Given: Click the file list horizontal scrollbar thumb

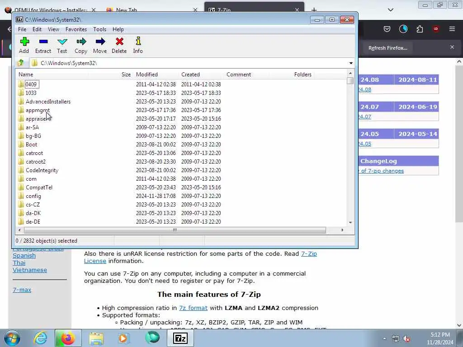Looking at the screenshot, I should click(175, 230).
